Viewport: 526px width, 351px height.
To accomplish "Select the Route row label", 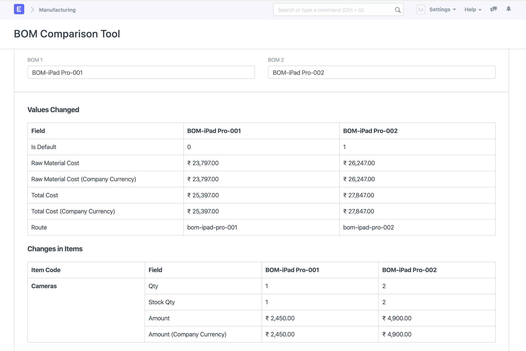I will tap(39, 227).
